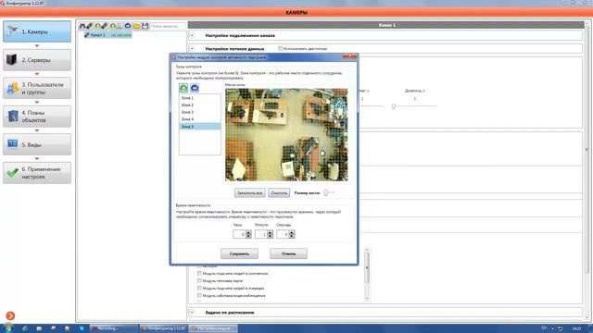Image resolution: width=593 pixels, height=333 pixels.
Task: Open the '2. Серверы' section
Action: point(37,60)
